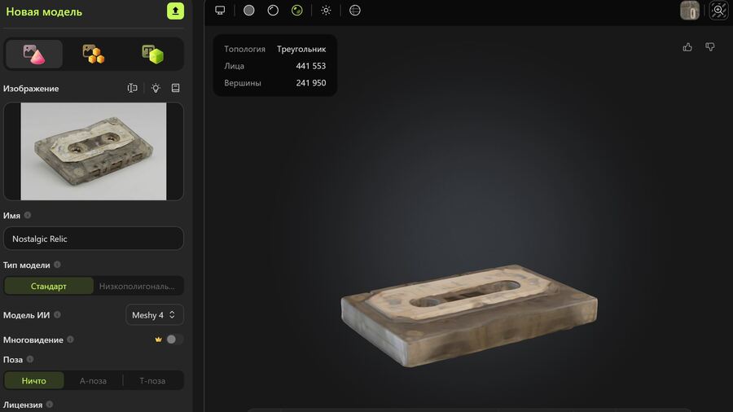The image size is (733, 412).
Task: Click the info icon next to Модель ИИ
Action: [x=57, y=315]
